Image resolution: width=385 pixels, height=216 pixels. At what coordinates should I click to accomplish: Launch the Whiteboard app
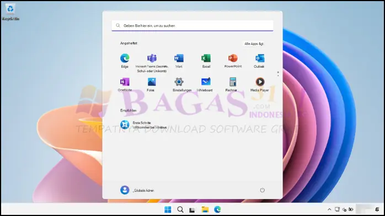pyautogui.click(x=205, y=84)
